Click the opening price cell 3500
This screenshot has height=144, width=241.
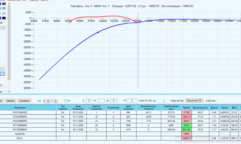point(128,125)
